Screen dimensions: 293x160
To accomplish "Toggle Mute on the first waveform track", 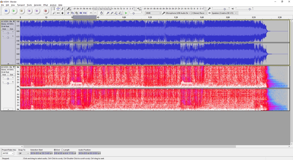I will point(4,29).
